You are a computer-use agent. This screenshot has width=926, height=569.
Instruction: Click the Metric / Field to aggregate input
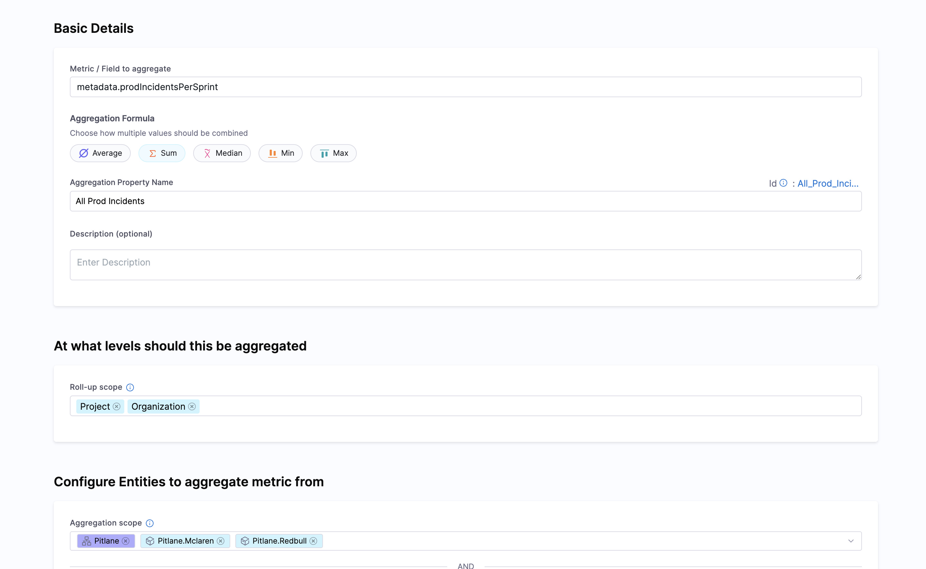(465, 87)
